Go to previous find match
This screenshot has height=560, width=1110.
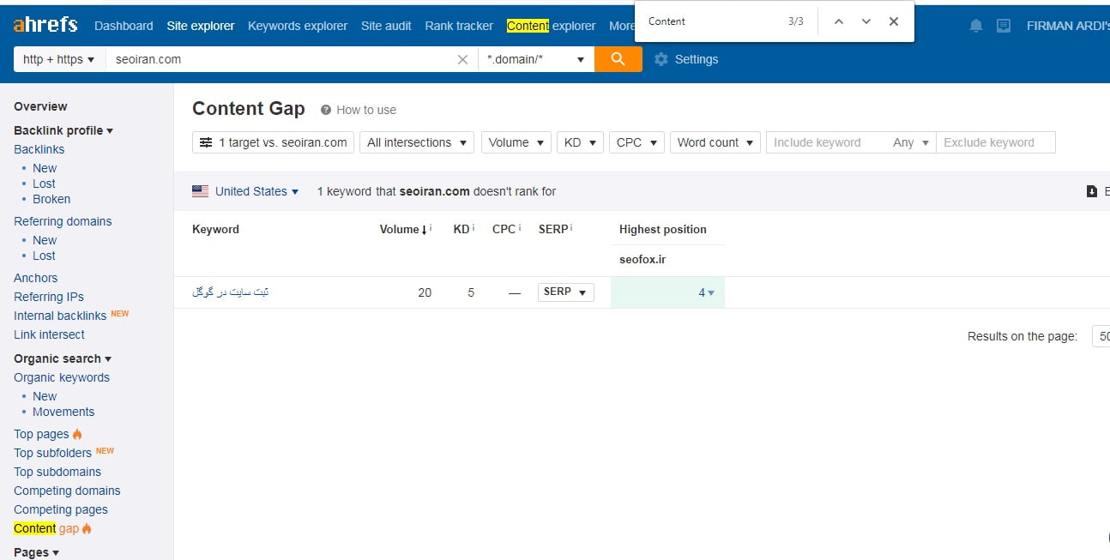[839, 21]
